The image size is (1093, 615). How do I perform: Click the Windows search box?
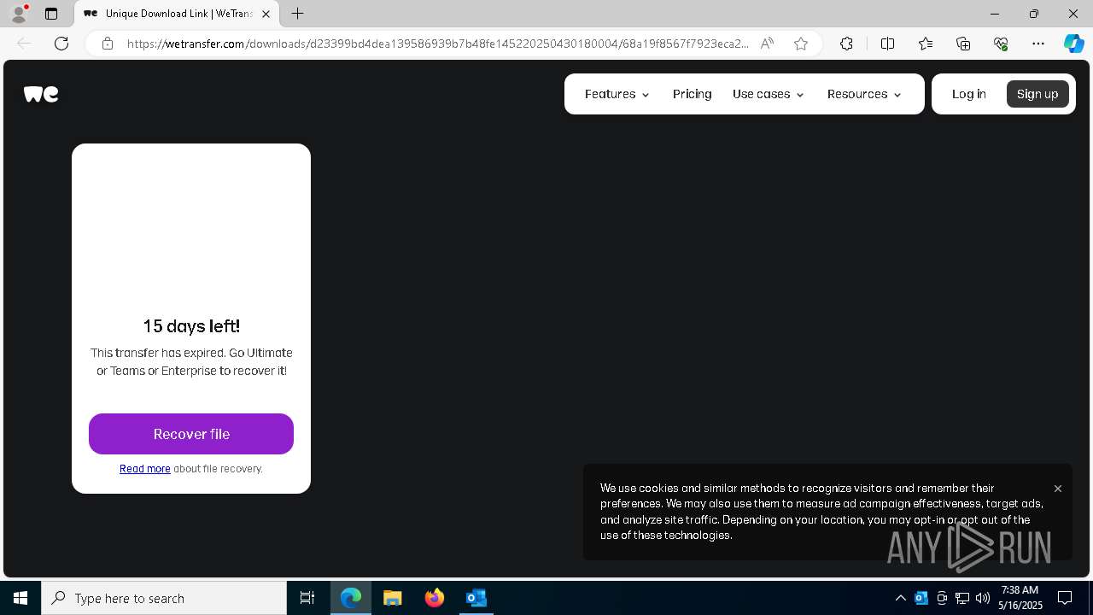point(164,598)
